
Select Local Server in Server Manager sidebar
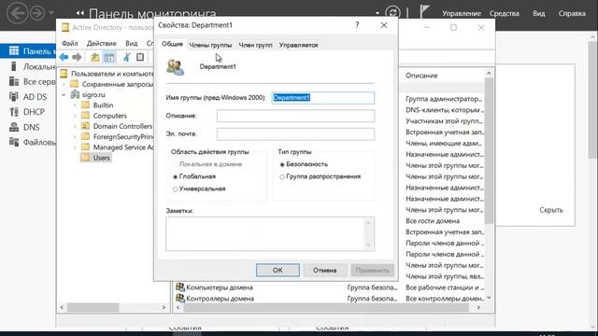[33, 66]
